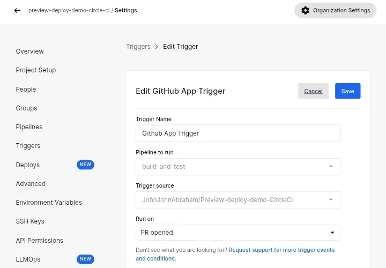
Task: Click the NEW badge beside LLMOps
Action: (x=85, y=259)
